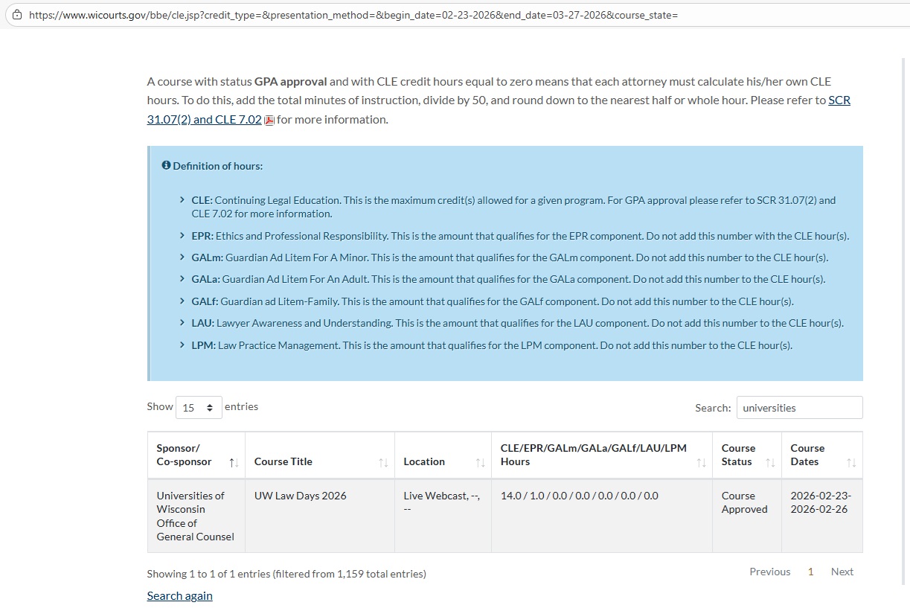
Task: Go to Previous page of results
Action: coord(769,572)
